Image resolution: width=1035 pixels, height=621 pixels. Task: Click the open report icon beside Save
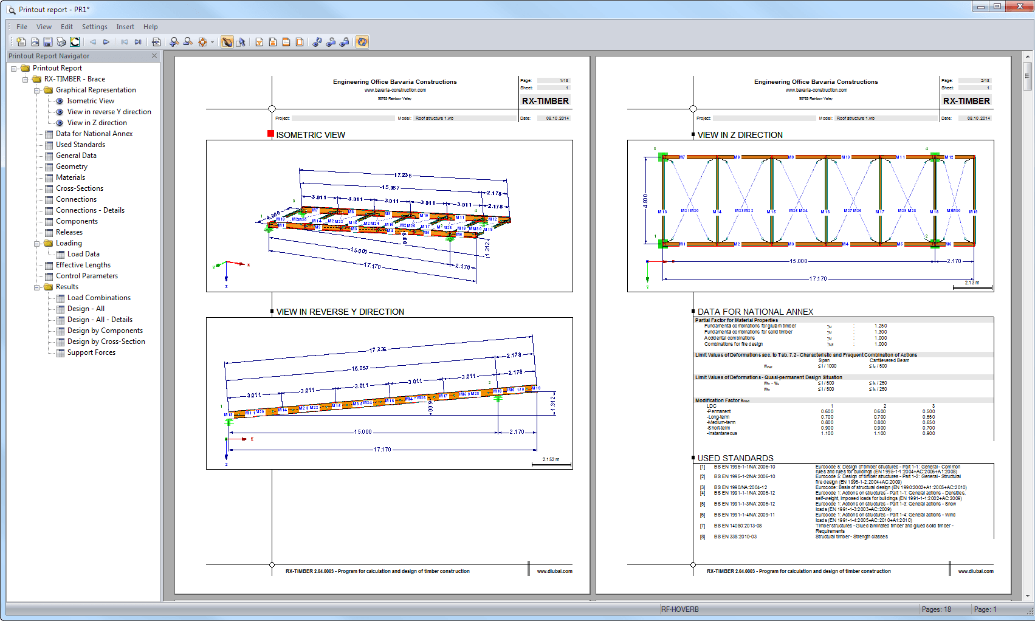click(x=35, y=42)
